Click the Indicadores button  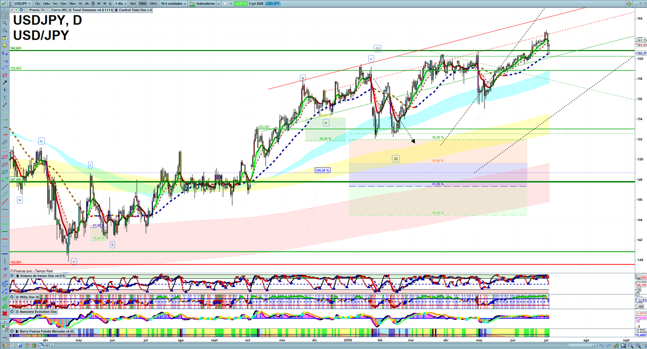[202, 4]
